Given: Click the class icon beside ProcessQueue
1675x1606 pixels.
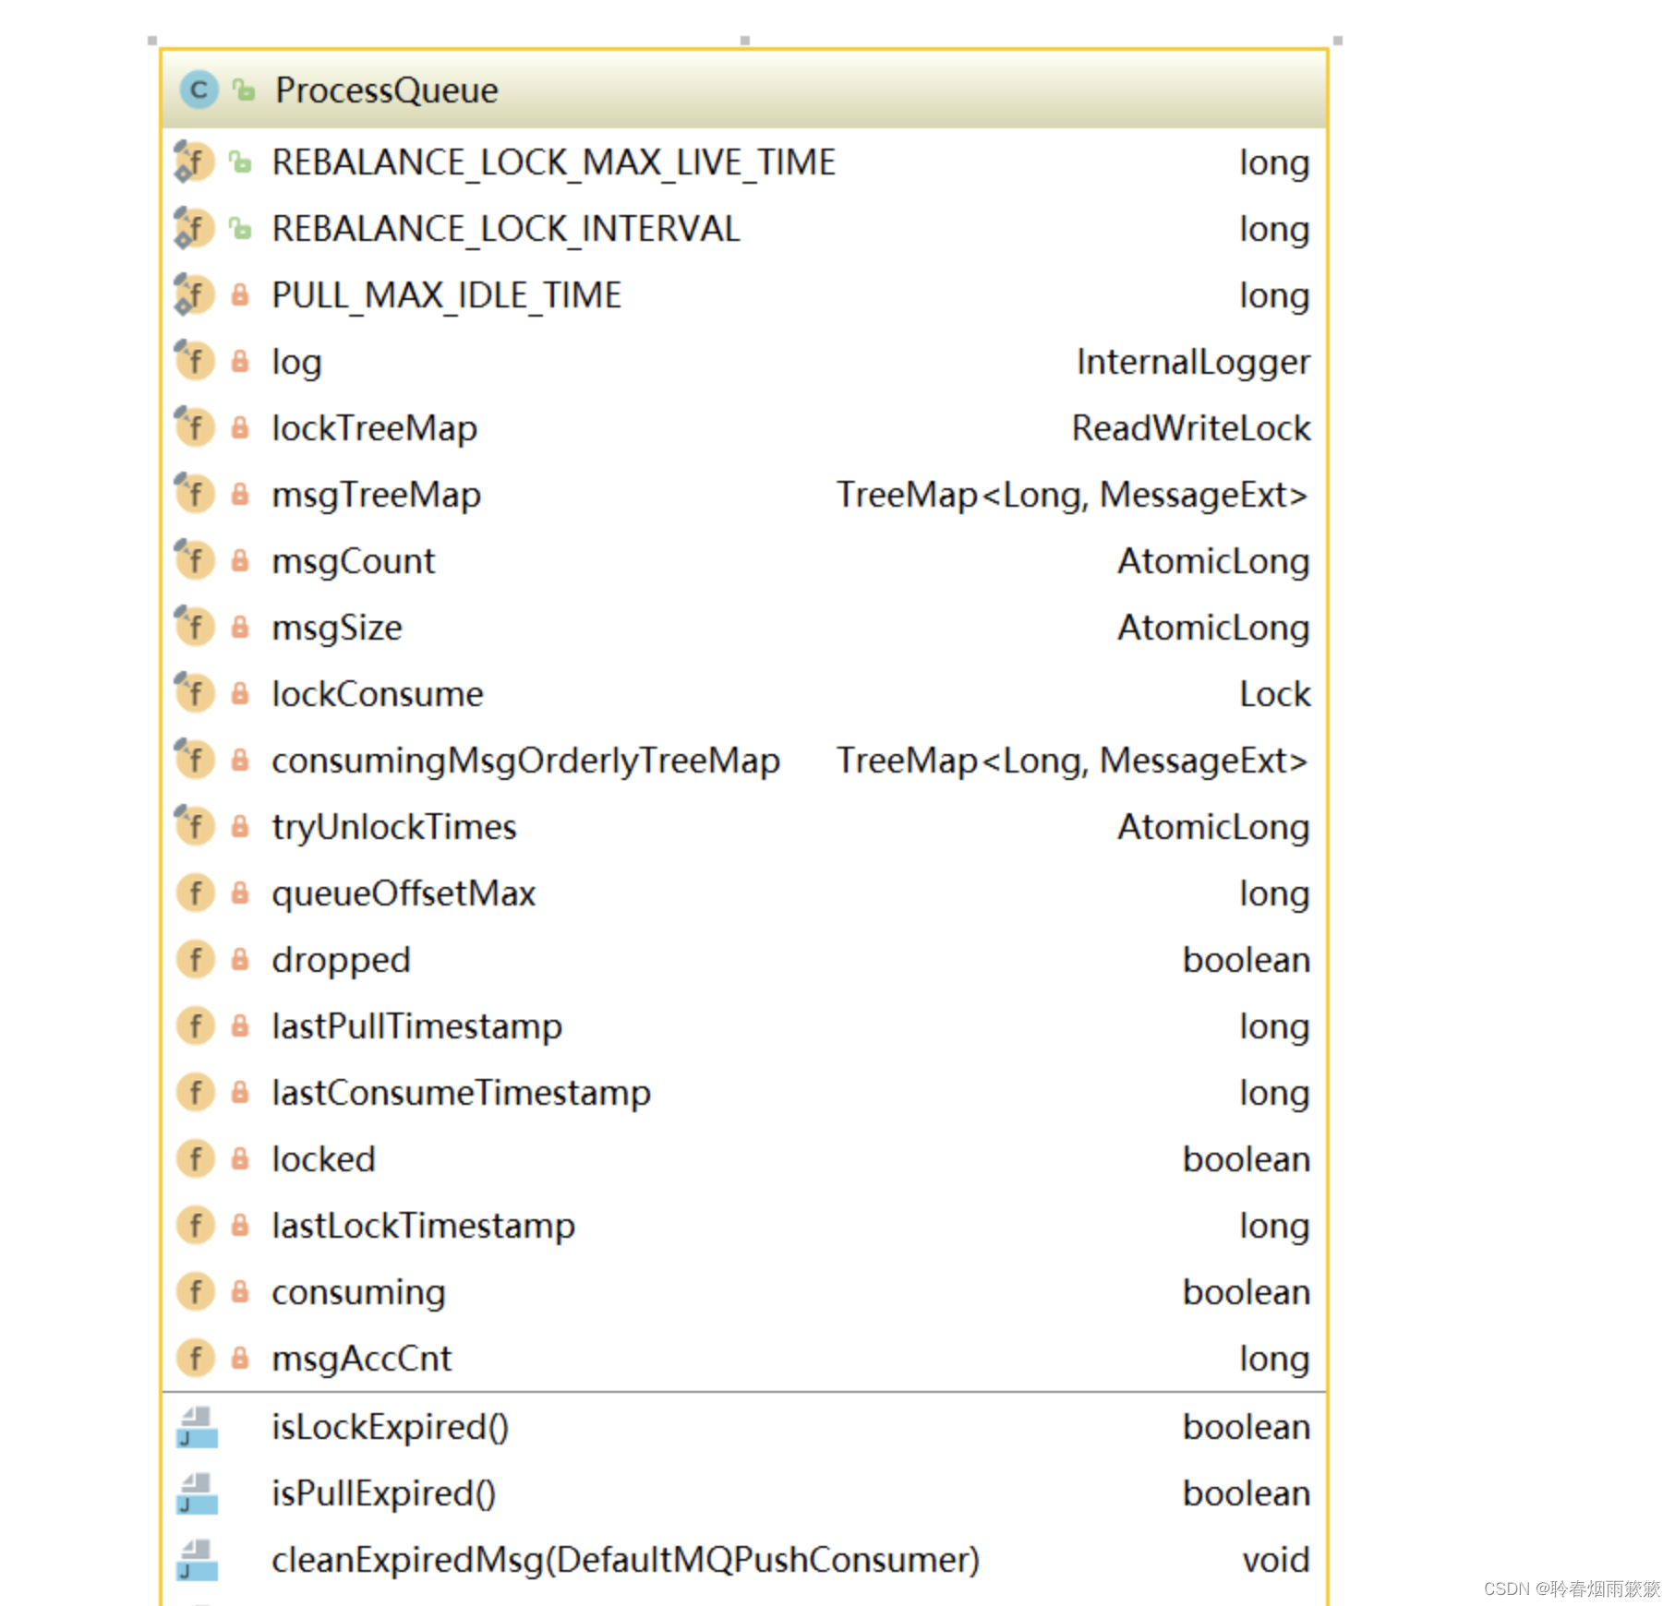Looking at the screenshot, I should coord(199,90).
